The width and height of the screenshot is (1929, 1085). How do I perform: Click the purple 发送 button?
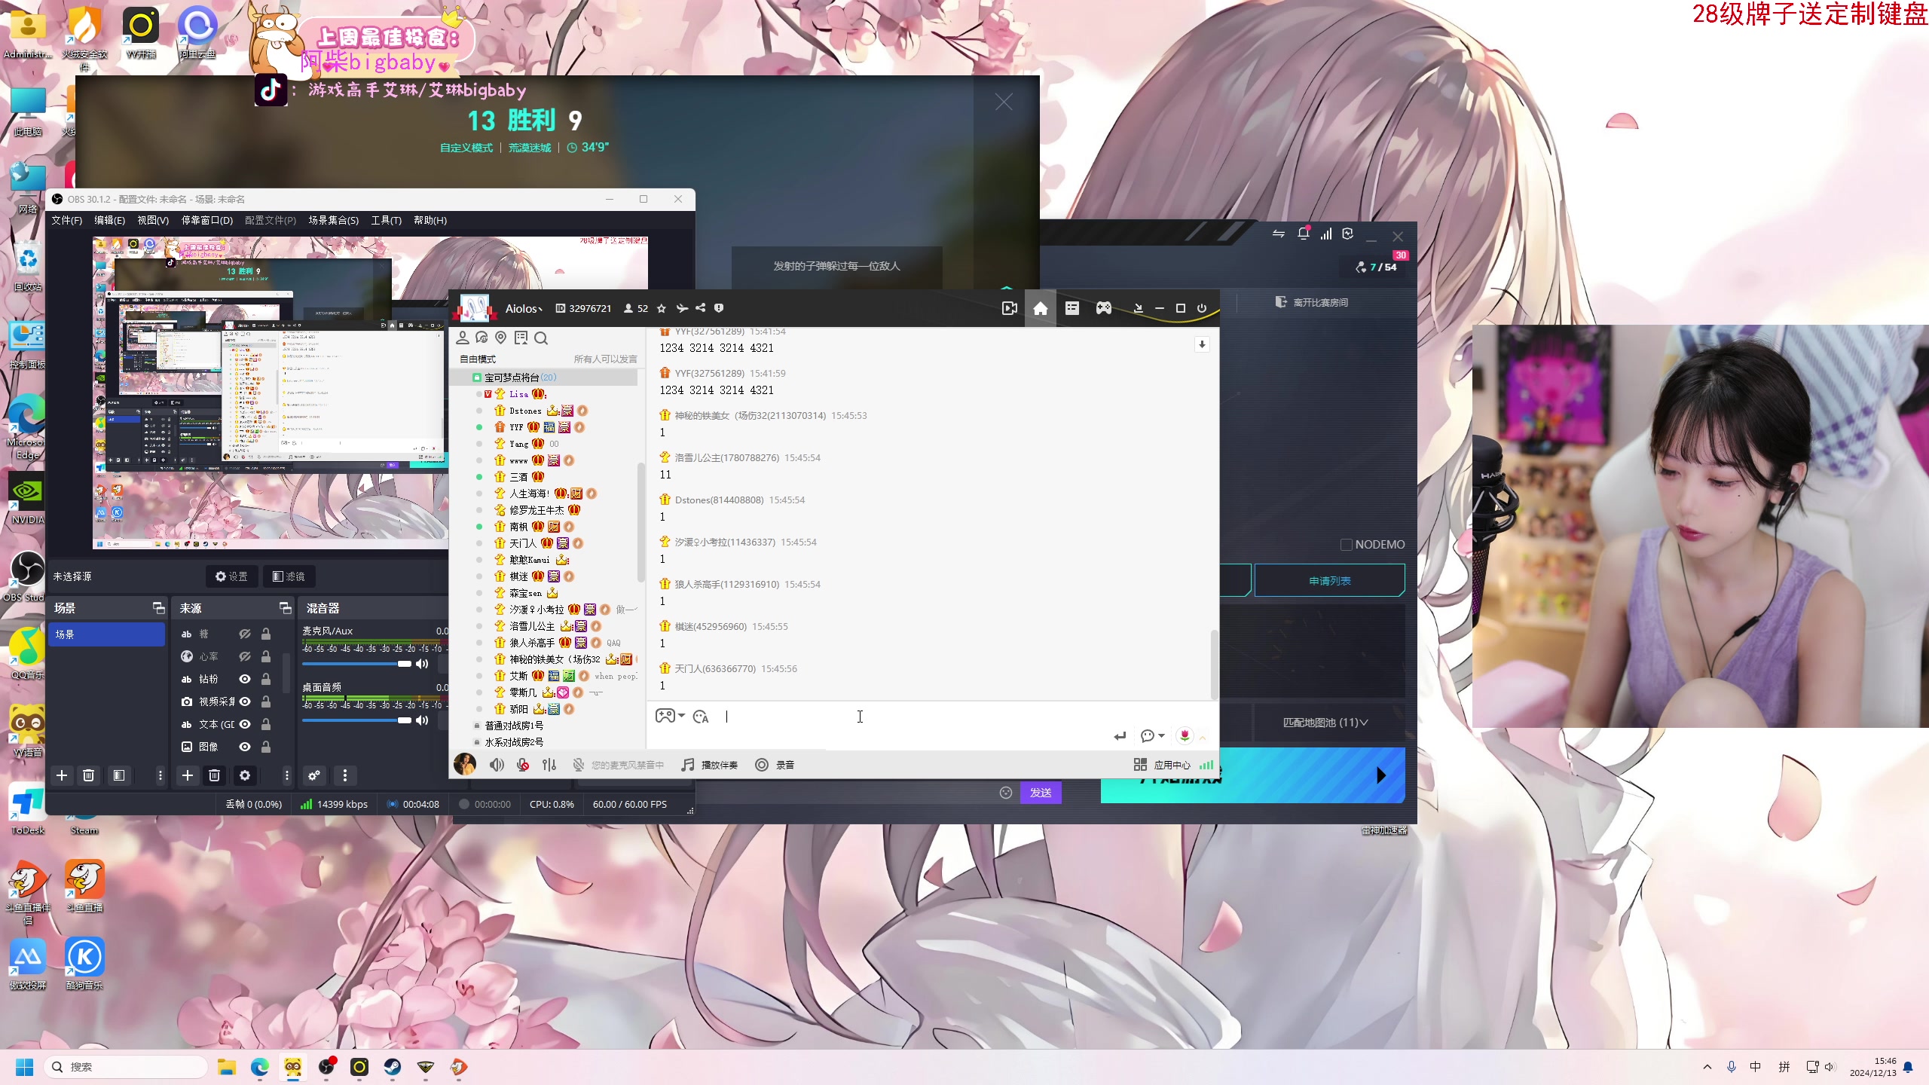point(1041,793)
